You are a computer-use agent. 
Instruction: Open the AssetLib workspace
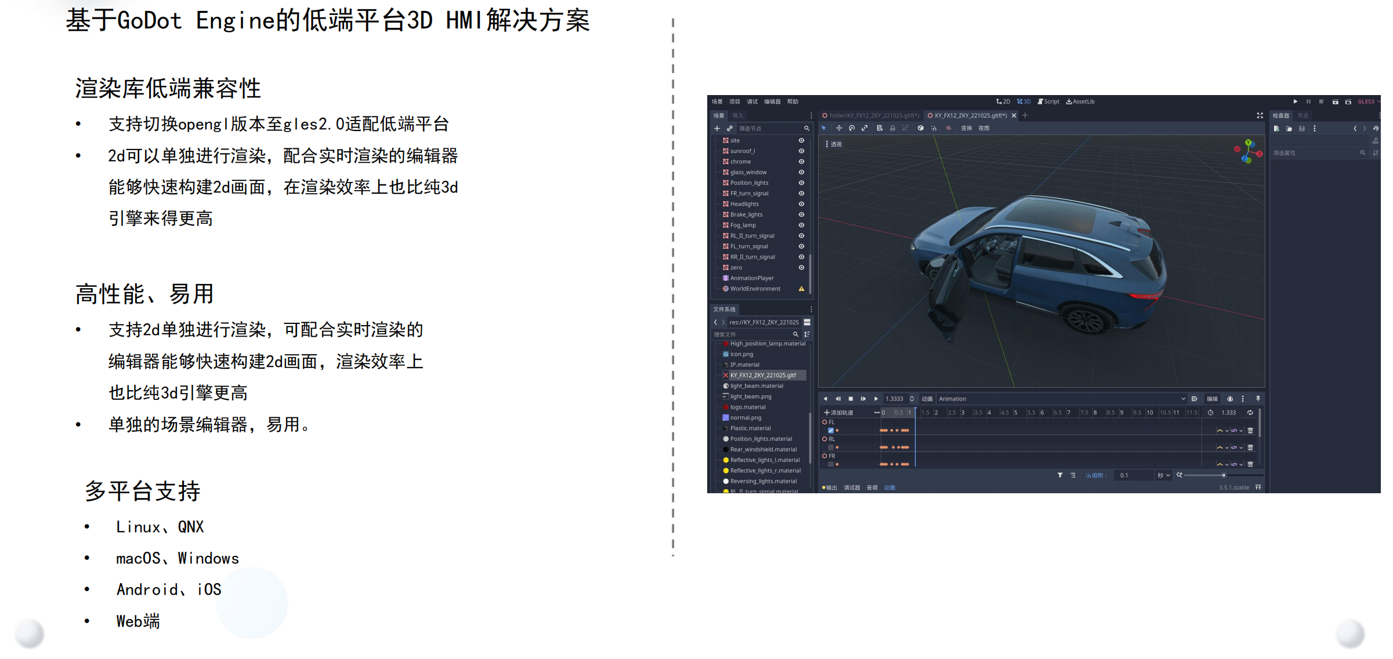coord(1080,101)
